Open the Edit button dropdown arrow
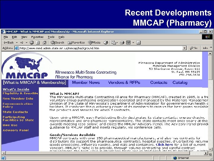Screen dimensions: 214x161 click(133, 43)
